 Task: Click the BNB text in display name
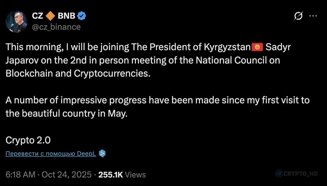(x=66, y=16)
